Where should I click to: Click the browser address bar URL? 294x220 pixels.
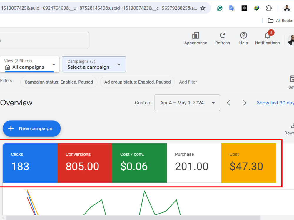click(x=98, y=8)
